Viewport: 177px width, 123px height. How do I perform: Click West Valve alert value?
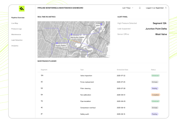[161, 34]
